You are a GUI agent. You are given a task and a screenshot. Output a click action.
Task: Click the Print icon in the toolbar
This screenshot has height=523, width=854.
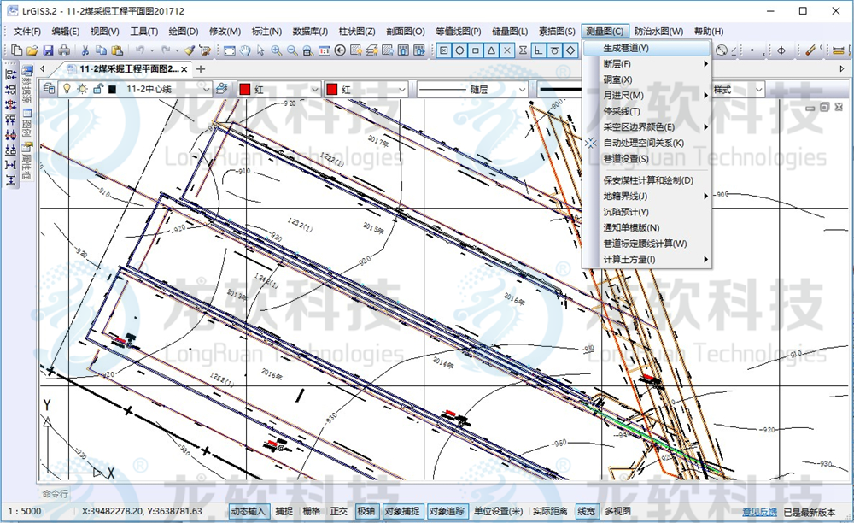(65, 50)
